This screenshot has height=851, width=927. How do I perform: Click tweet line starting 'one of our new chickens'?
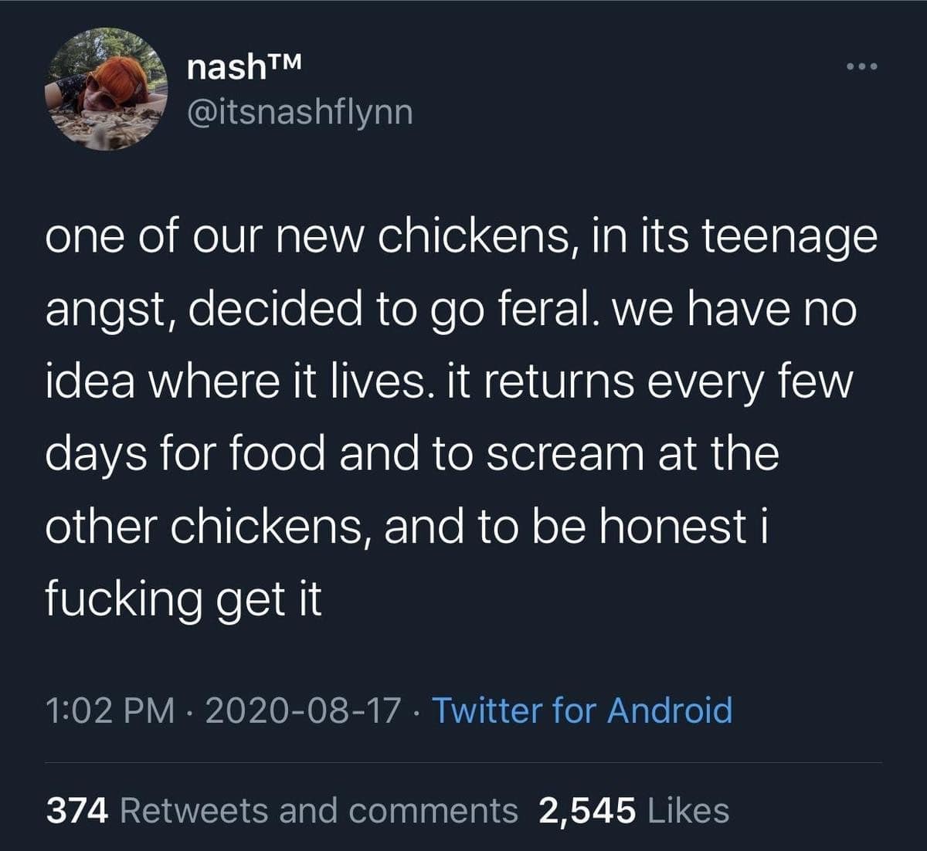pyautogui.click(x=460, y=237)
